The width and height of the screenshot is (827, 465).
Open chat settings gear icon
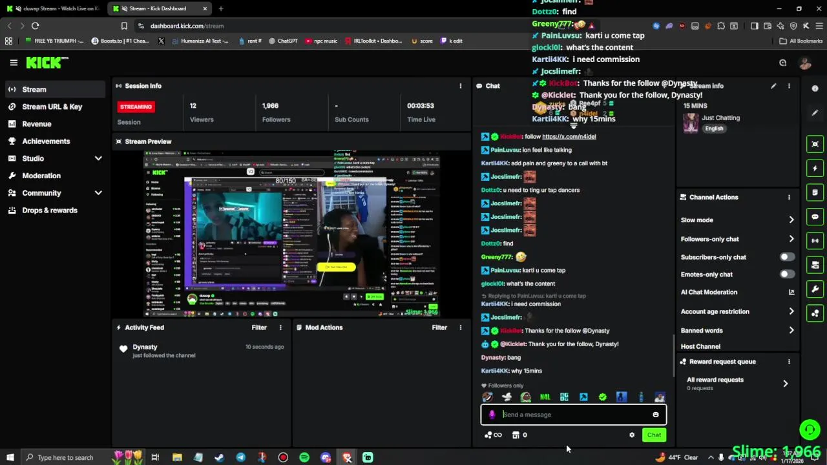tap(632, 435)
